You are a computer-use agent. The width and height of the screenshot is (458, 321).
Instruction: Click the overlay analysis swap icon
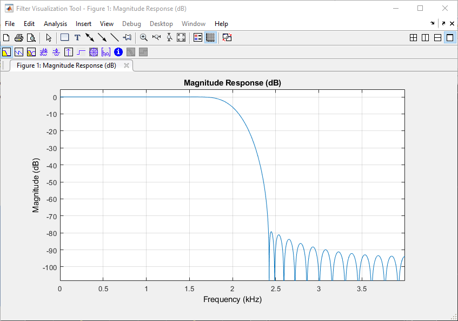coord(227,37)
